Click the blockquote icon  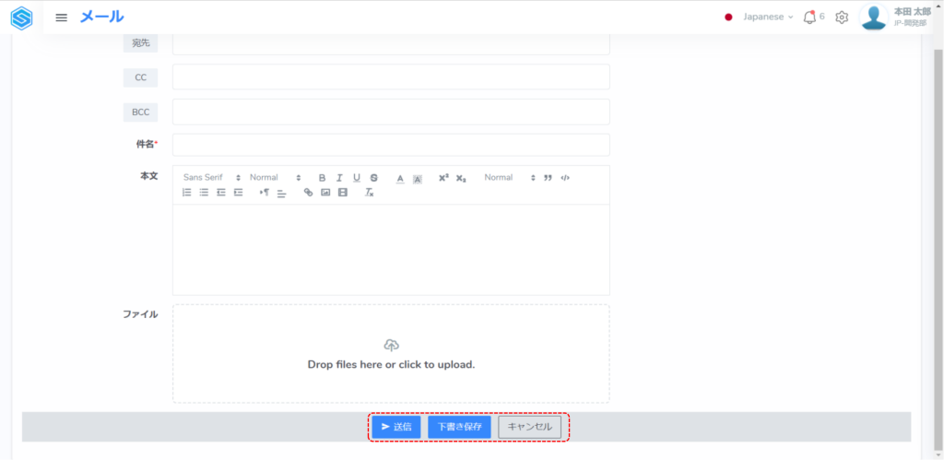coord(548,178)
